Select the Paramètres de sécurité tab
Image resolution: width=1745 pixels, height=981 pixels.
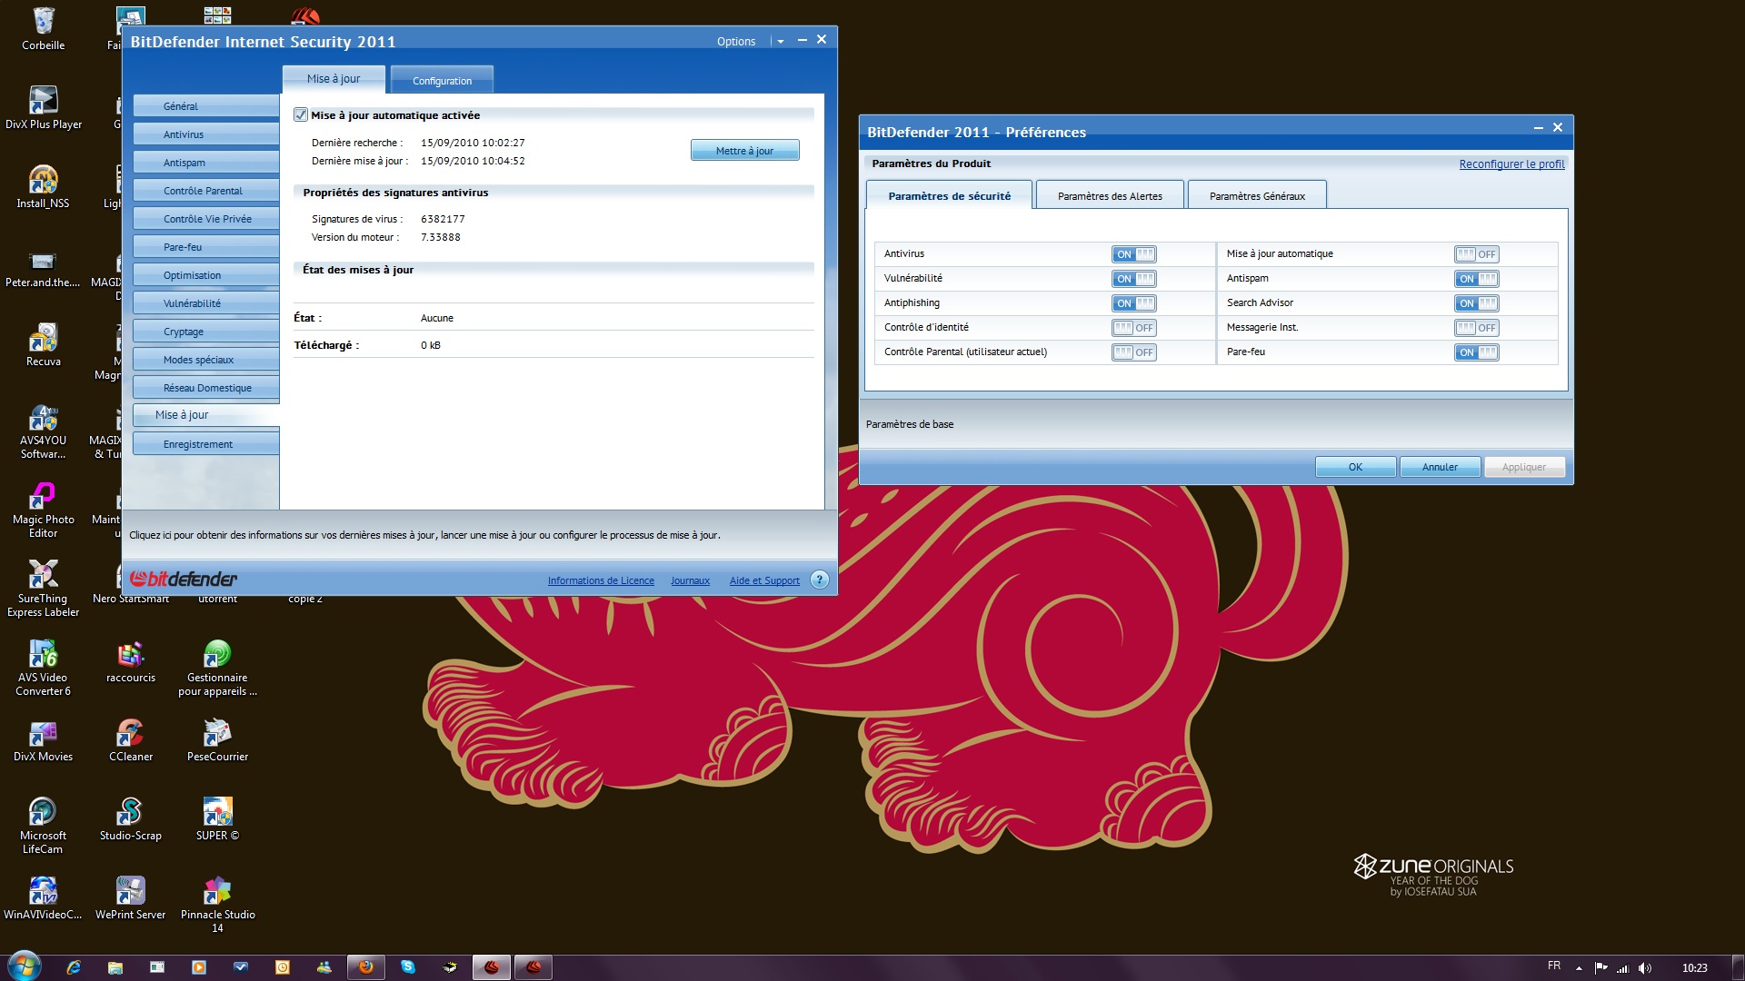click(950, 195)
